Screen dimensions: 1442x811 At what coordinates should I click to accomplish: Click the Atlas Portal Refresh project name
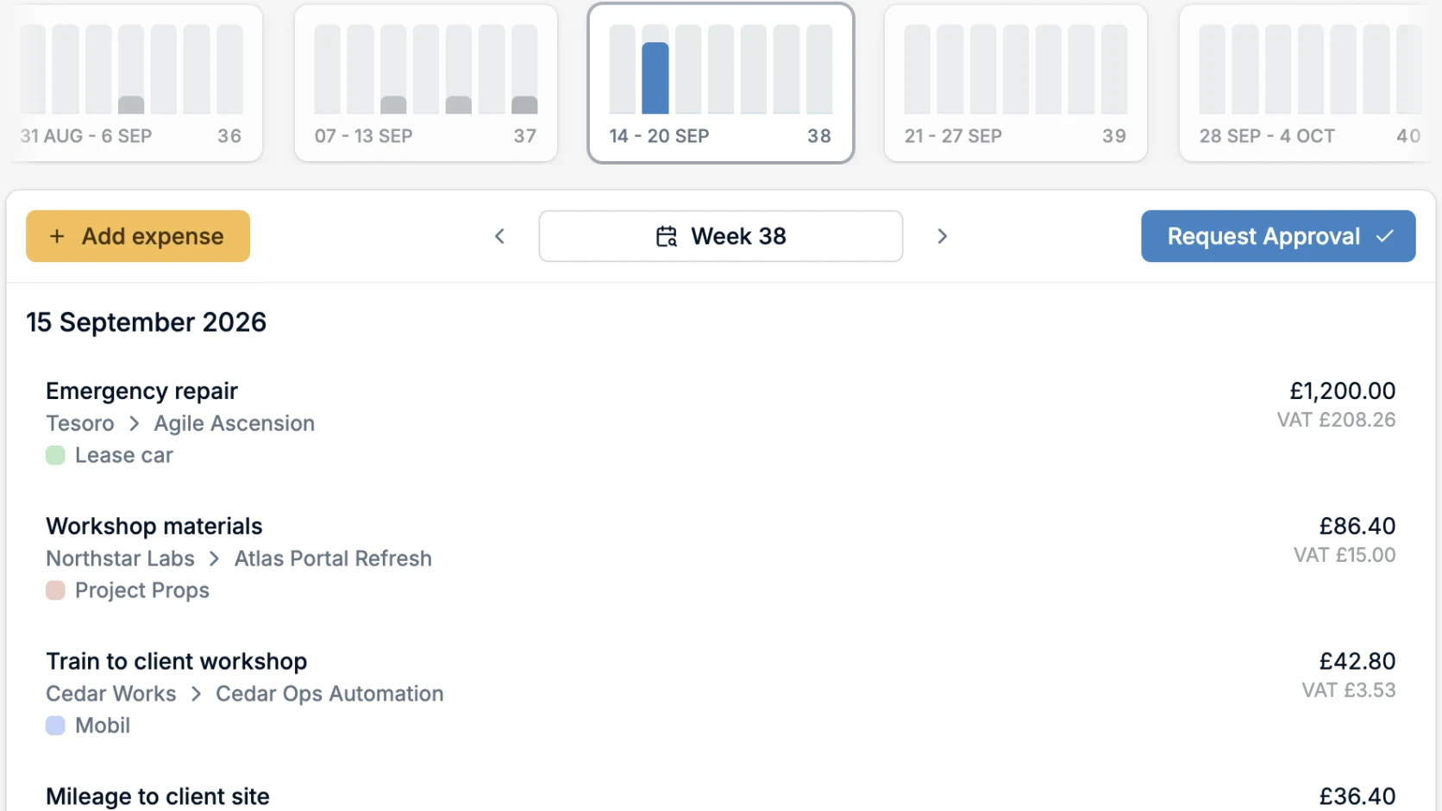point(333,558)
